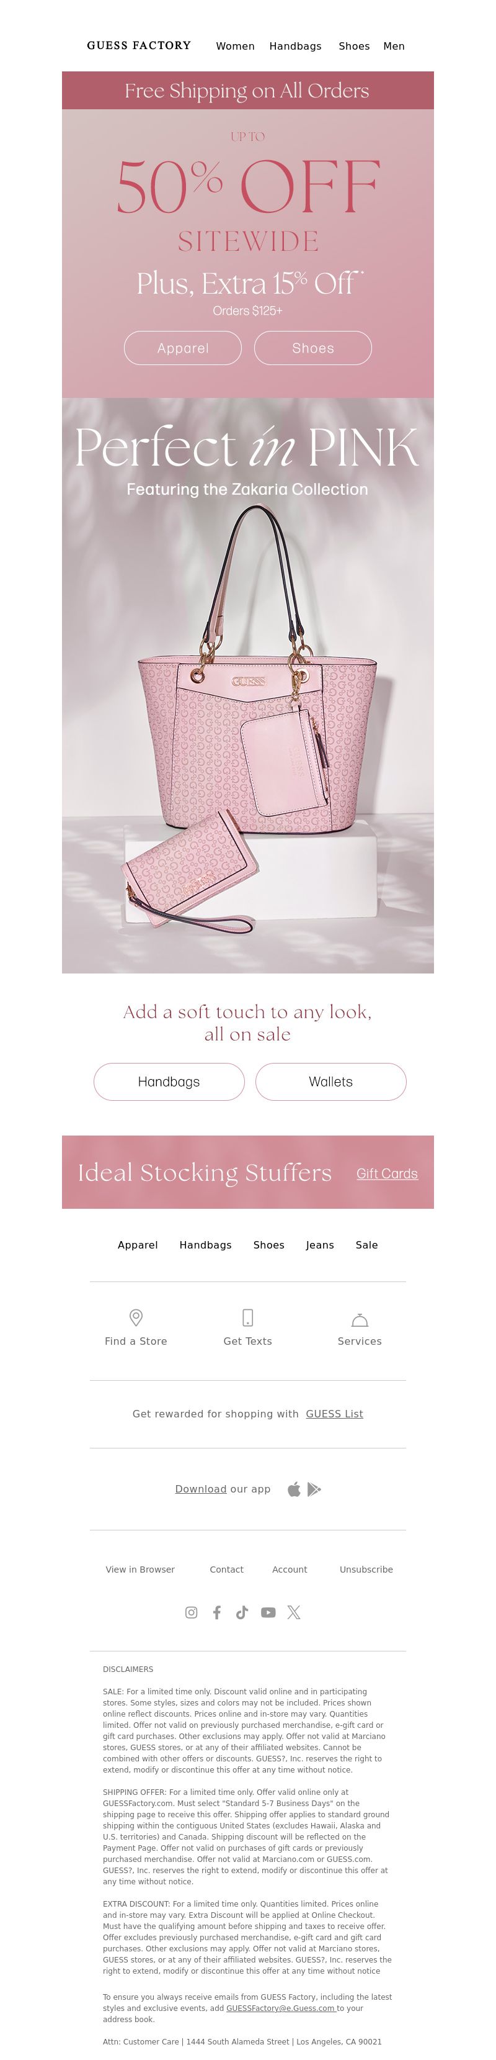The image size is (496, 2060).
Task: Open the Instagram social icon
Action: pyautogui.click(x=191, y=1612)
